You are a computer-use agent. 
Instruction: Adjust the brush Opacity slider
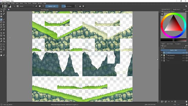[x=52, y=6]
